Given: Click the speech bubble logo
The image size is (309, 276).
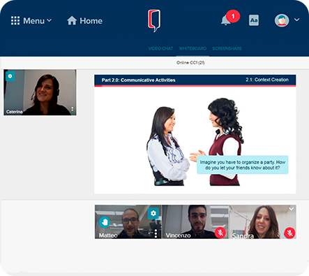Looking at the screenshot, I should [154, 20].
